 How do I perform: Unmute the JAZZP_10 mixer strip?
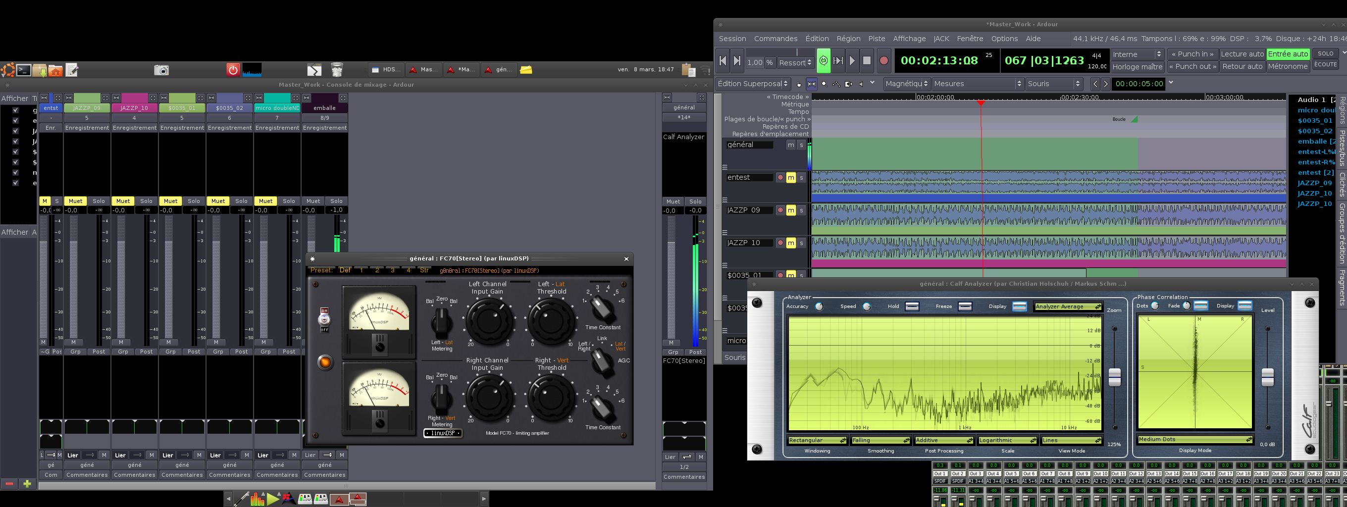pyautogui.click(x=123, y=201)
